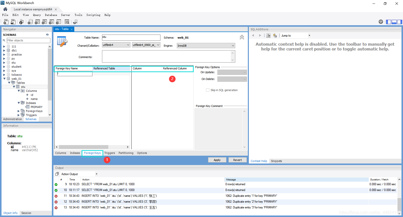403x217 pixels.
Task: Open the Snippets tab
Action: pos(276,161)
